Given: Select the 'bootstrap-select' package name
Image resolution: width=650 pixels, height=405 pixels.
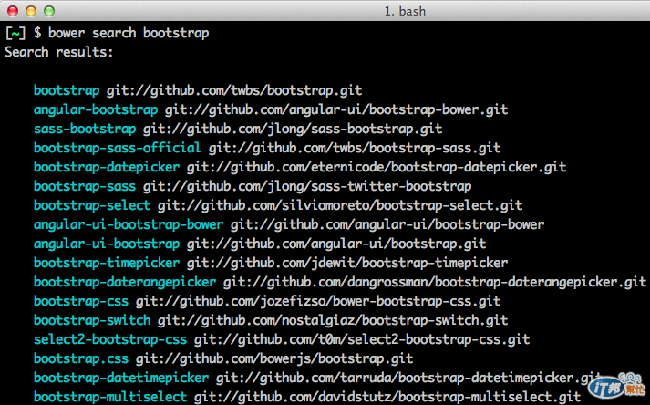Looking at the screenshot, I should [x=92, y=205].
